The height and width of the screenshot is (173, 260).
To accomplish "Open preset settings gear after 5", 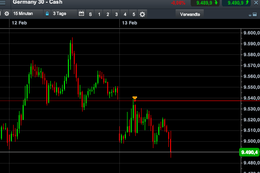I will (x=142, y=14).
